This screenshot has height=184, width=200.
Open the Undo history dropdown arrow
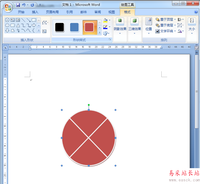pyautogui.click(x=28, y=5)
